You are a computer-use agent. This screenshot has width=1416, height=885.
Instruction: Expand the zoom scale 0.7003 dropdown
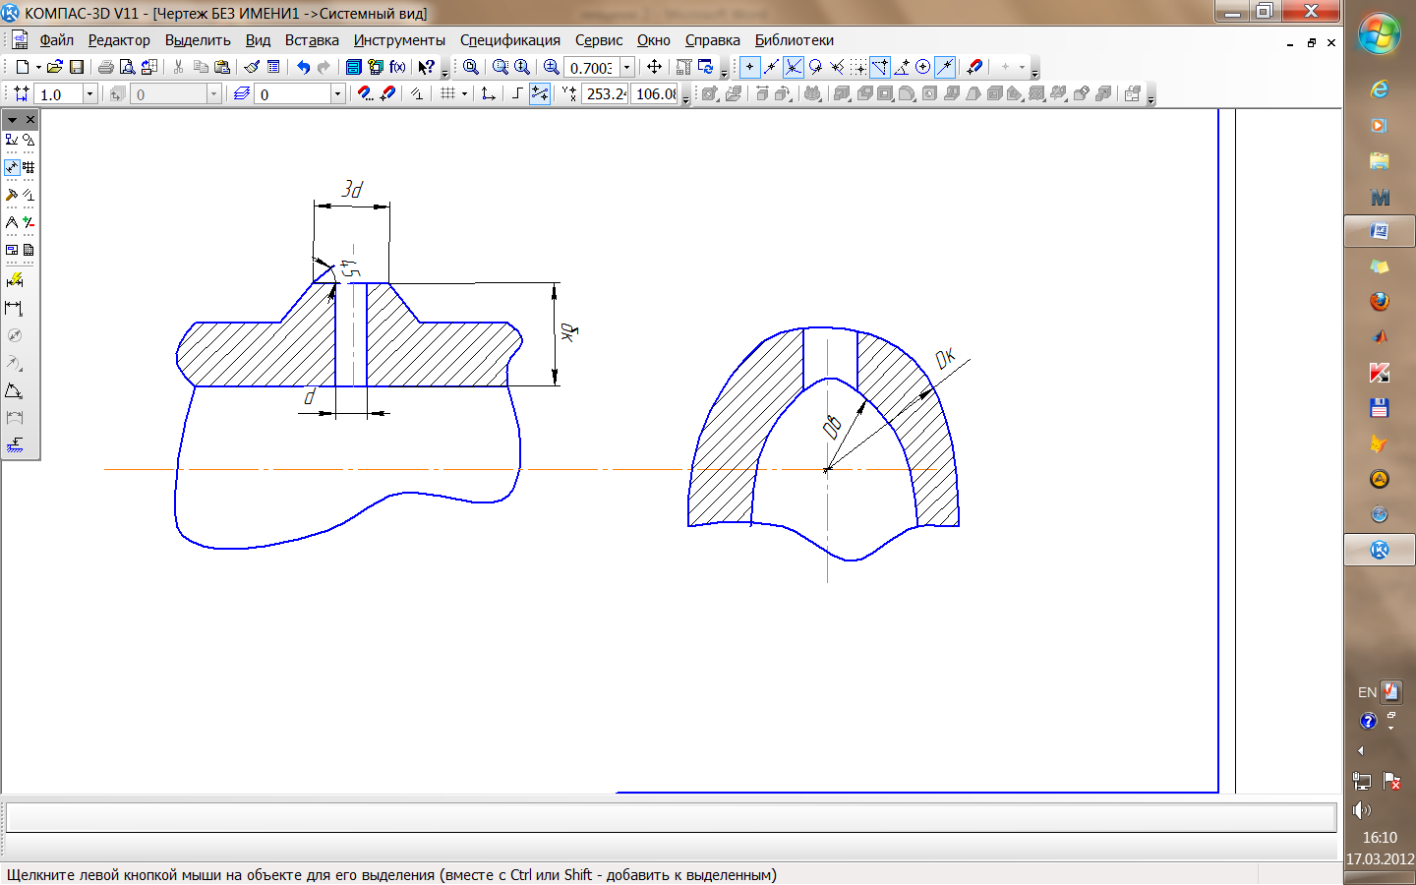[x=627, y=67]
